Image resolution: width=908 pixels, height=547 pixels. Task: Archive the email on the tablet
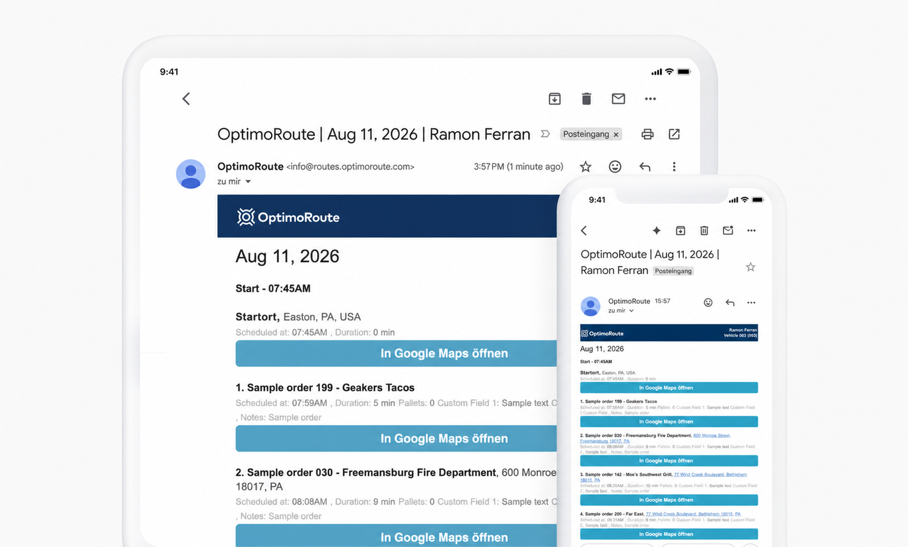(554, 99)
